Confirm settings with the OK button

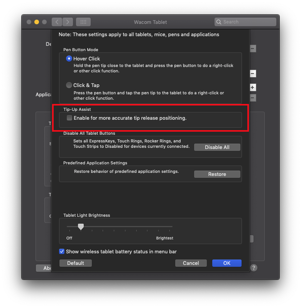tap(227, 263)
